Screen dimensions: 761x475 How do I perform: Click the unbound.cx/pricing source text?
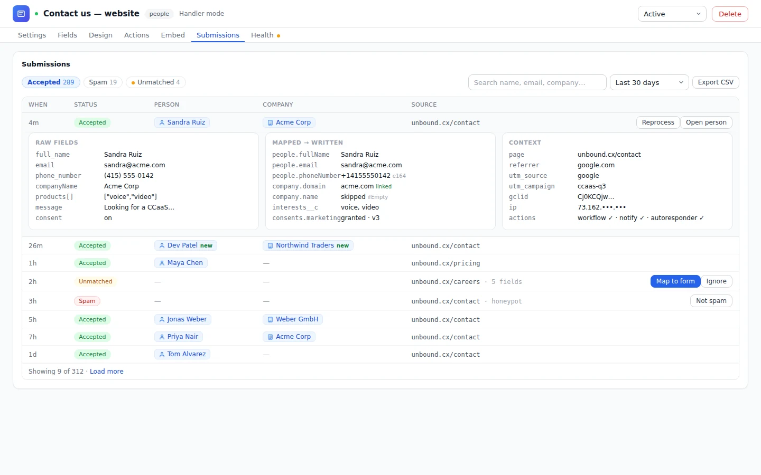point(446,263)
